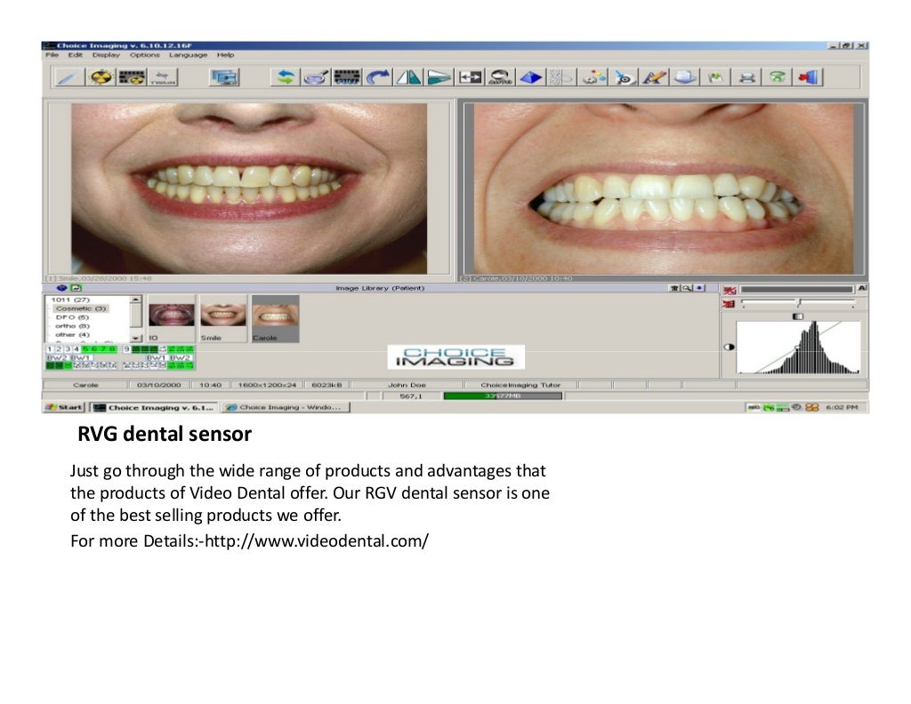Click the printer toolbar icon
Screen dimensions: 911x704
[x=747, y=77]
